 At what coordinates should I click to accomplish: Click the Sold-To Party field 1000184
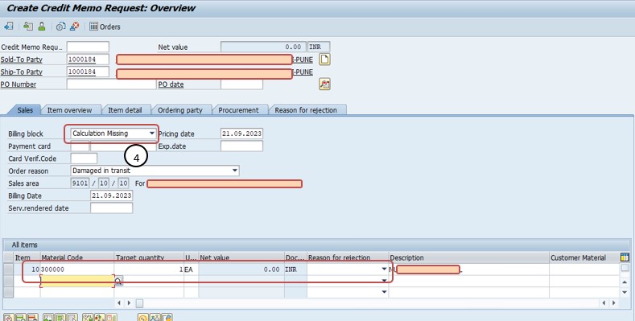(x=88, y=60)
